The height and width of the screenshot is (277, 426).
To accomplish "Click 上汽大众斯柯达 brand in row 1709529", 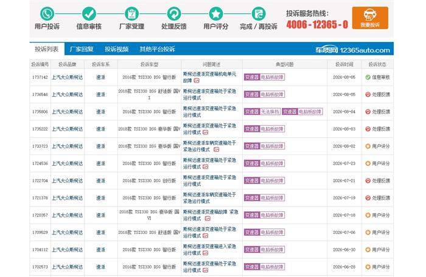I will (68, 232).
